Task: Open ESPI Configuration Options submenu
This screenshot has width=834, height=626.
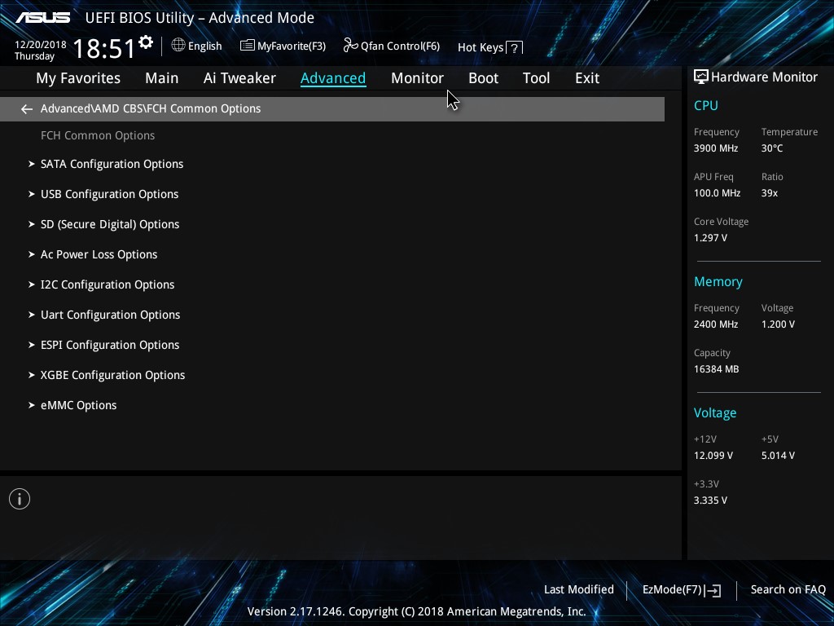Action: [x=110, y=345]
